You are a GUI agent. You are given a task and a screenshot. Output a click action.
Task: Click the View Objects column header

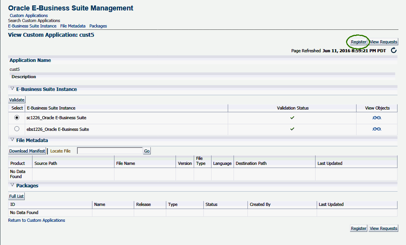tap(377, 108)
